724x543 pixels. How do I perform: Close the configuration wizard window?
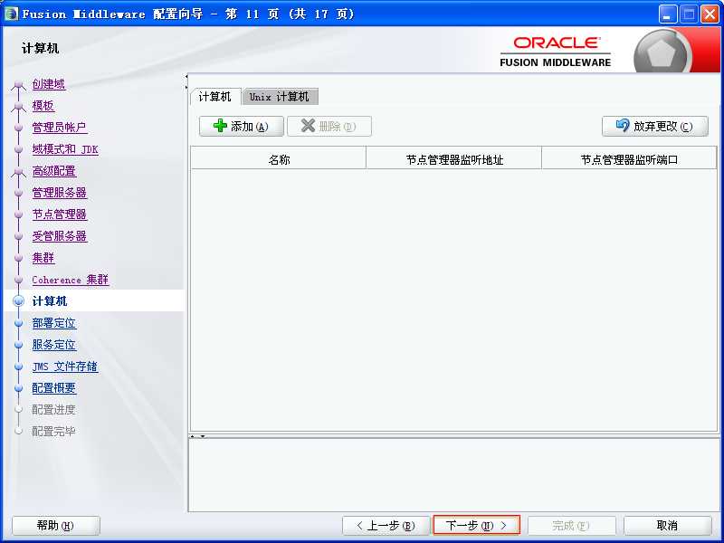coord(710,14)
